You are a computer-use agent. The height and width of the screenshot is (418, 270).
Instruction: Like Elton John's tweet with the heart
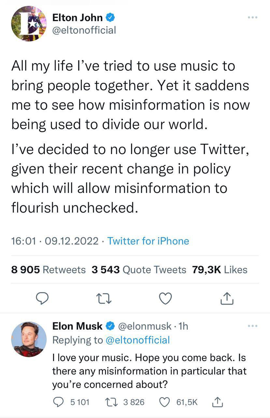click(x=165, y=298)
